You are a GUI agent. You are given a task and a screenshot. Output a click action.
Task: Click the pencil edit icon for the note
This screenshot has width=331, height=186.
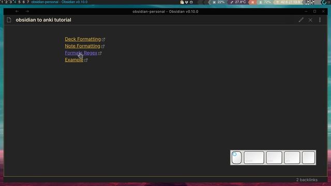pyautogui.click(x=301, y=20)
